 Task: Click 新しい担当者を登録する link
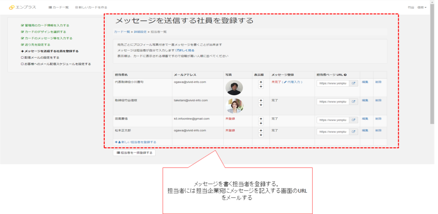(x=136, y=142)
